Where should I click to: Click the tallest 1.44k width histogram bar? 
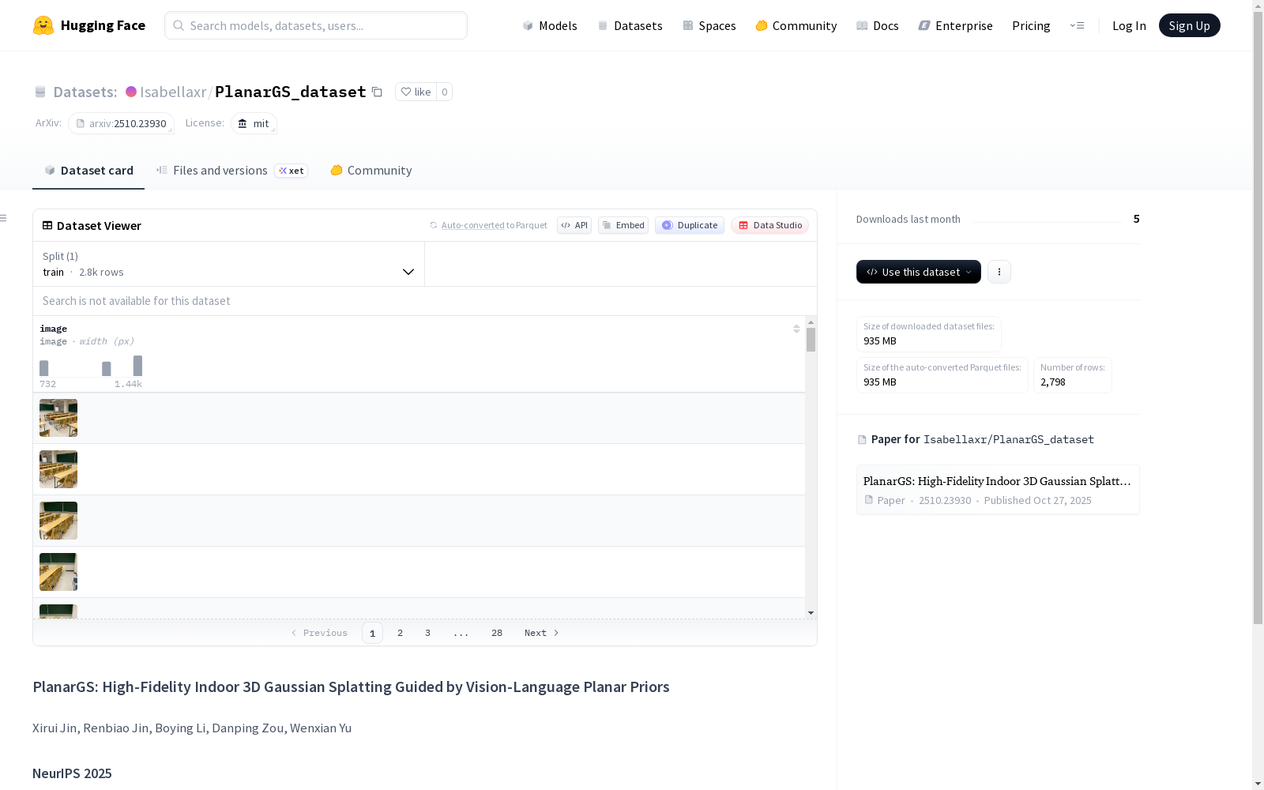tap(138, 366)
